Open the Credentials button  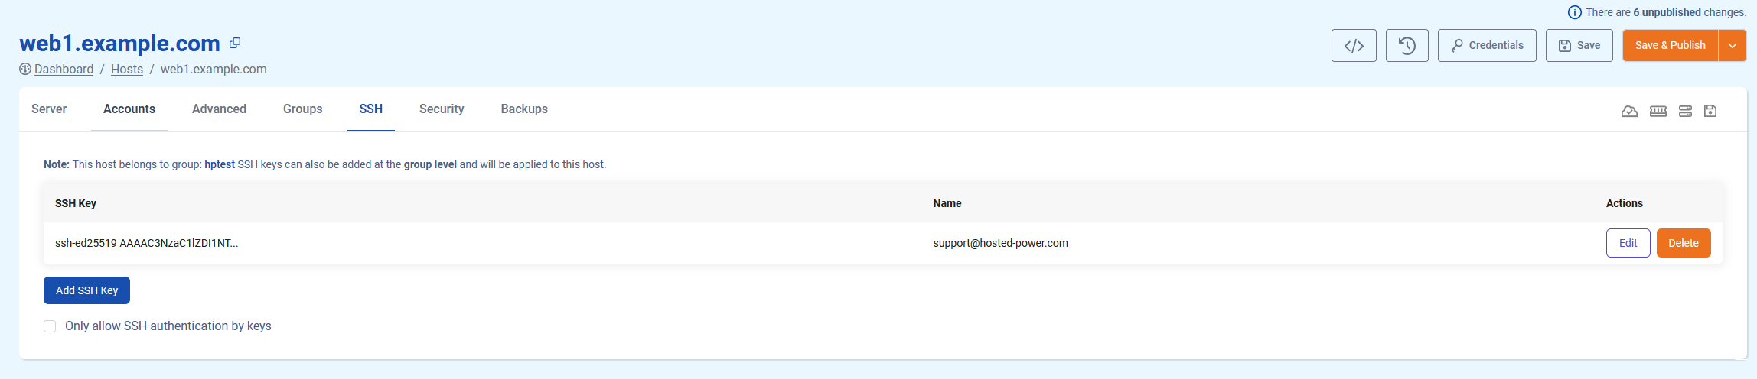(1486, 46)
